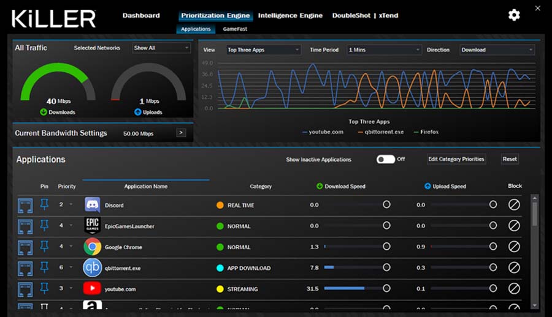Click the Epic Games app icon
Viewport: 552px width, 317px height.
point(92,226)
